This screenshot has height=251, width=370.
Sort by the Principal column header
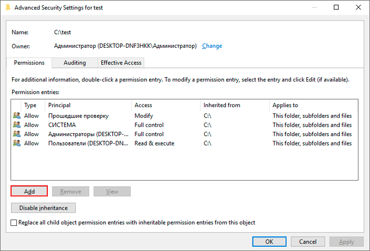[x=88, y=106]
